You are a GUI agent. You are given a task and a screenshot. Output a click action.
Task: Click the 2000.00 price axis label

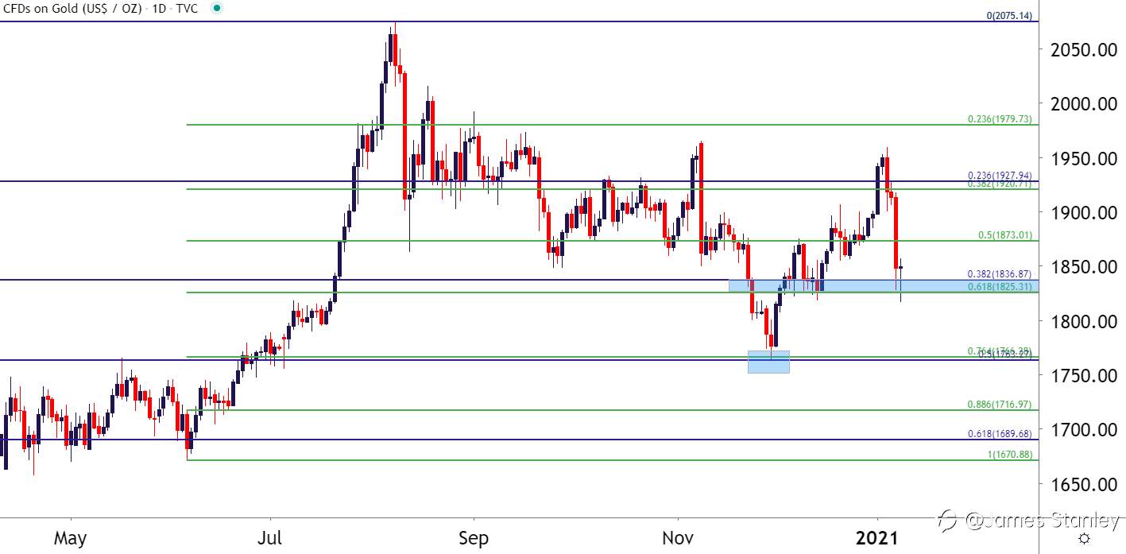click(1083, 104)
